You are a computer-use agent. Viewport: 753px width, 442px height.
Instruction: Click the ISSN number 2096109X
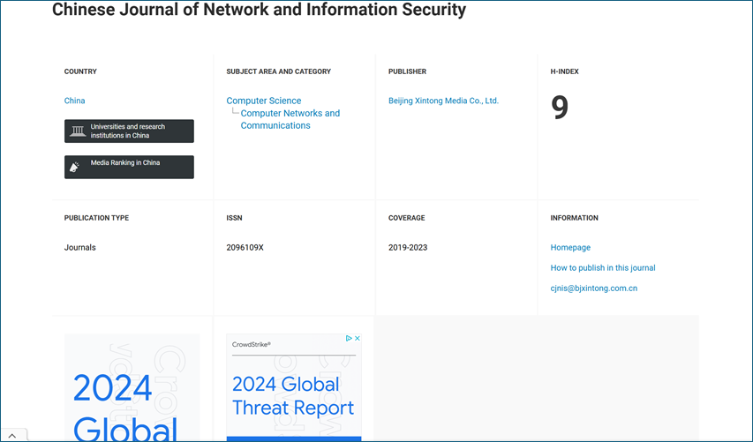pos(245,248)
